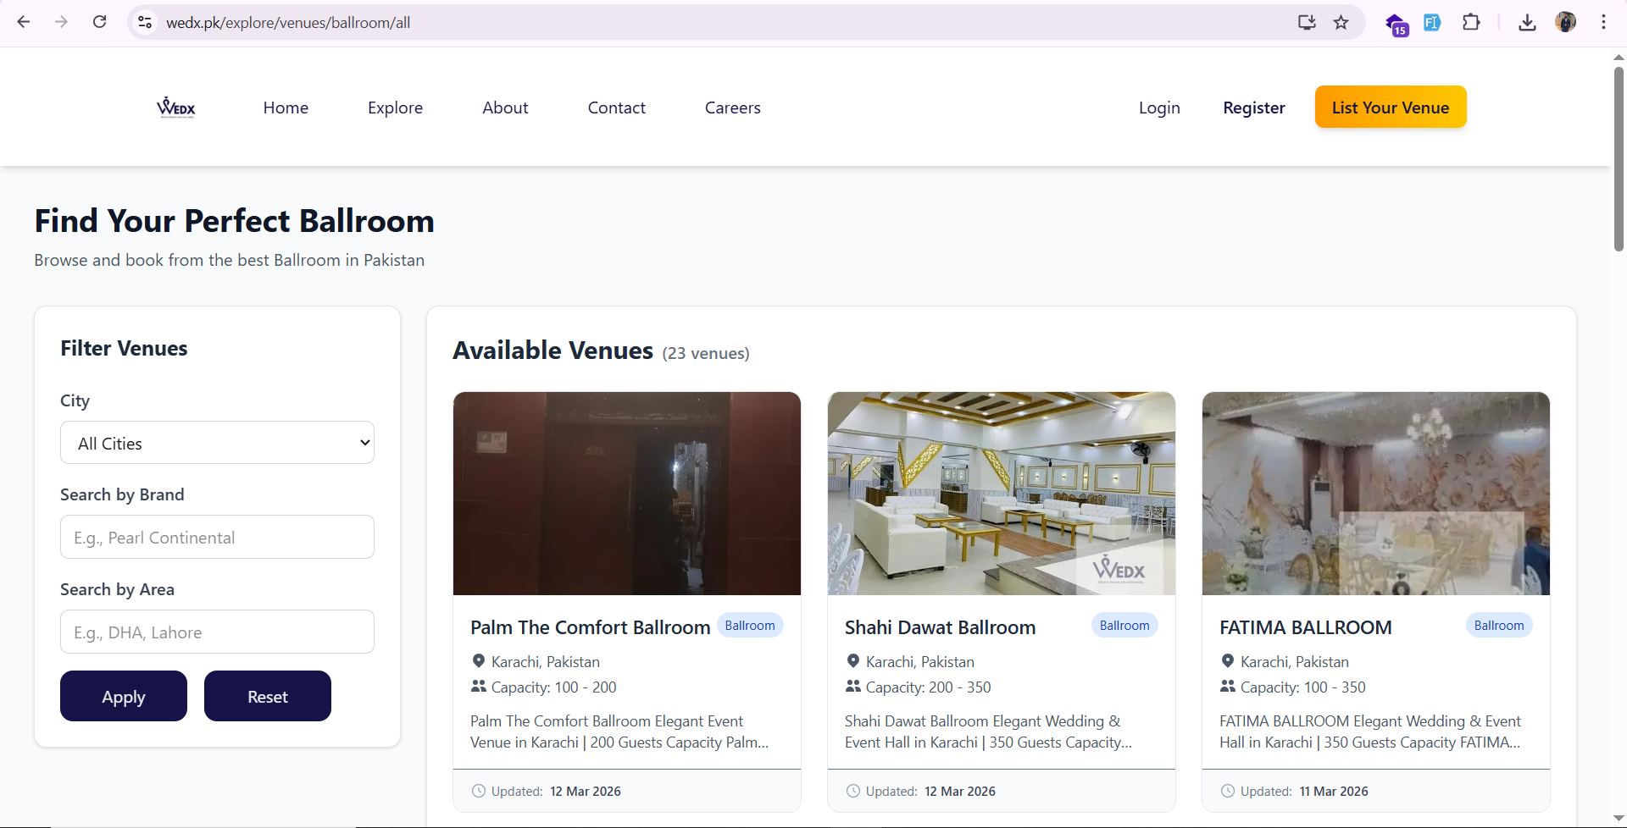Viewport: 1627px width, 828px height.
Task: Click the Ballroom tag on Shahi Dawat card
Action: (x=1124, y=625)
